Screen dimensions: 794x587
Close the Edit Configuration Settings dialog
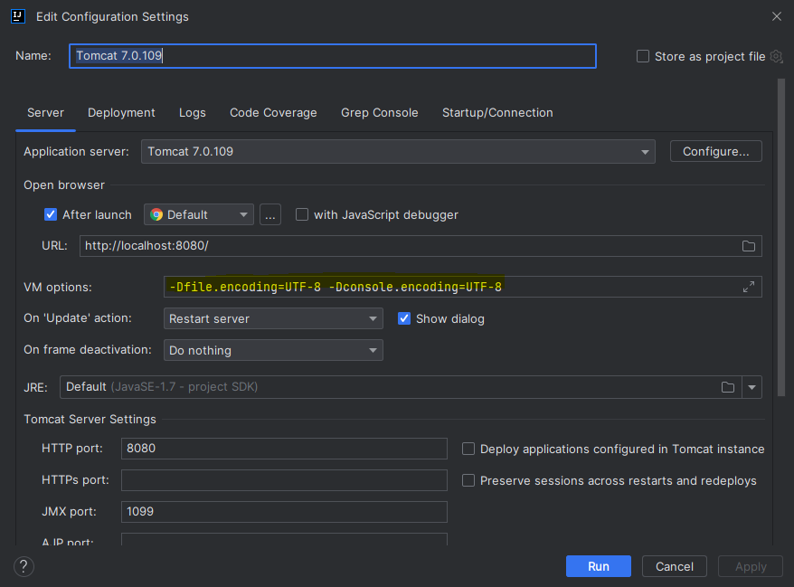(776, 16)
